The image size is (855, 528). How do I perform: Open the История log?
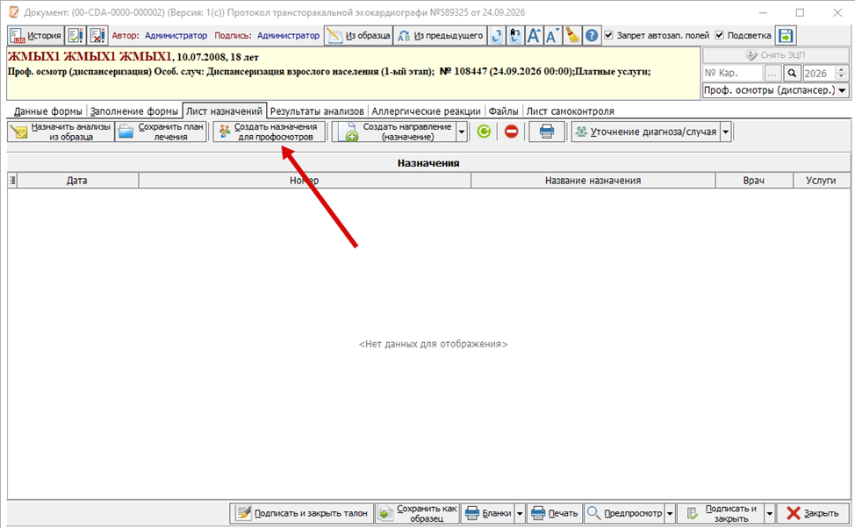[36, 36]
